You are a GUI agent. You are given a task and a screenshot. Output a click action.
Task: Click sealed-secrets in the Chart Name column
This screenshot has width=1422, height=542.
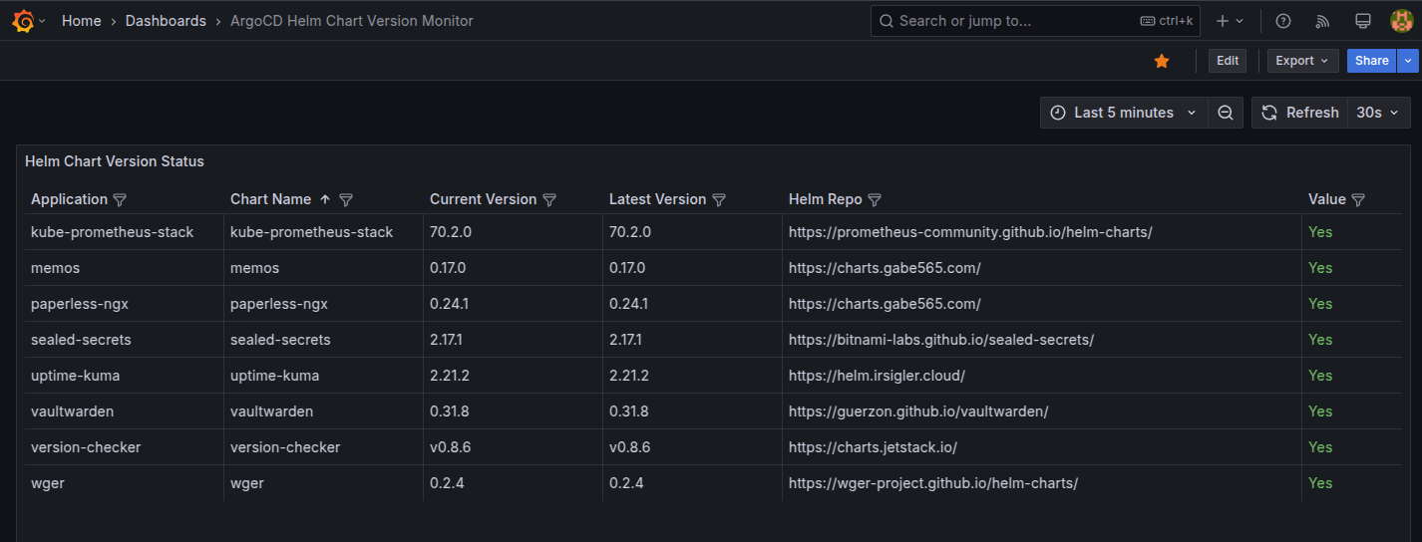tap(280, 340)
